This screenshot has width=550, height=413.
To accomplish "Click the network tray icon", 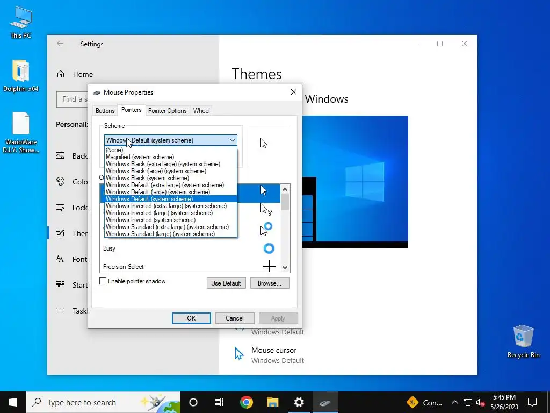I will pyautogui.click(x=468, y=402).
